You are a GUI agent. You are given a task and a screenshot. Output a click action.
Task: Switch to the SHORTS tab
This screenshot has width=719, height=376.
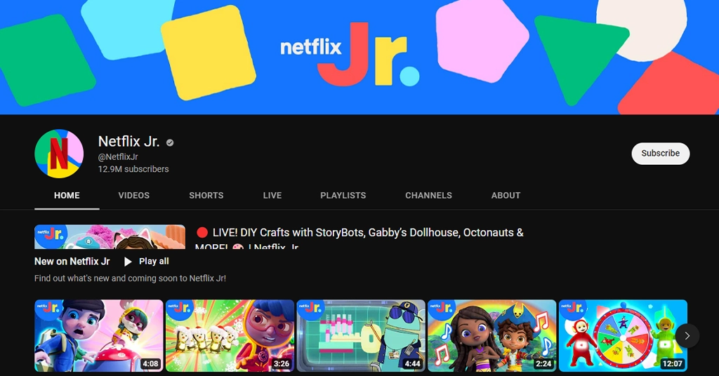pos(206,196)
